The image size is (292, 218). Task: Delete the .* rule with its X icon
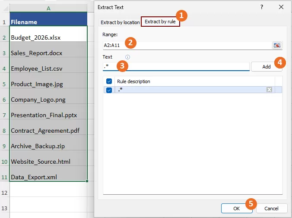pyautogui.click(x=269, y=90)
